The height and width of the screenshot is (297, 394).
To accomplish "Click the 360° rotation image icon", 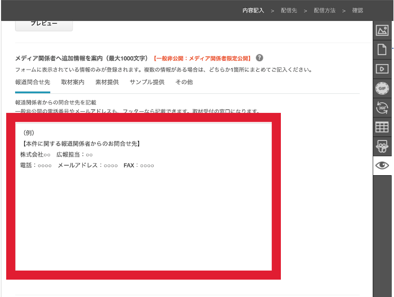I will coord(382,108).
